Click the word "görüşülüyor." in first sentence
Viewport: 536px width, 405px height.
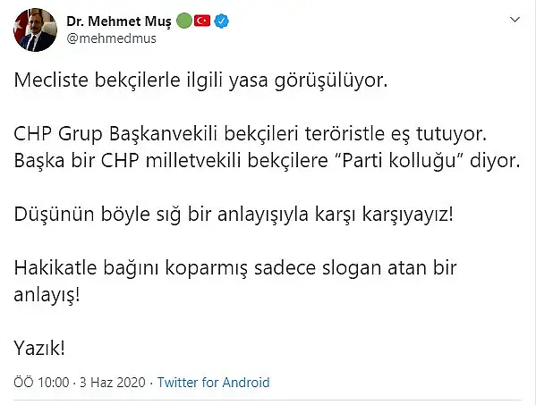pyautogui.click(x=331, y=82)
